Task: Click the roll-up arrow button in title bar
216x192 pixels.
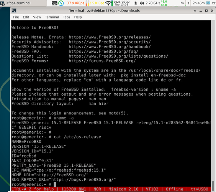Action: tap(195, 11)
